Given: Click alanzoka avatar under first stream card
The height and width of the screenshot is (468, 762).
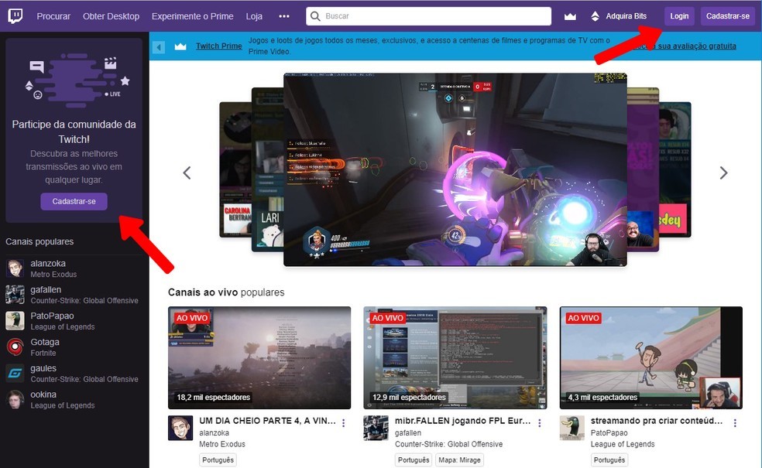Looking at the screenshot, I should coord(180,428).
